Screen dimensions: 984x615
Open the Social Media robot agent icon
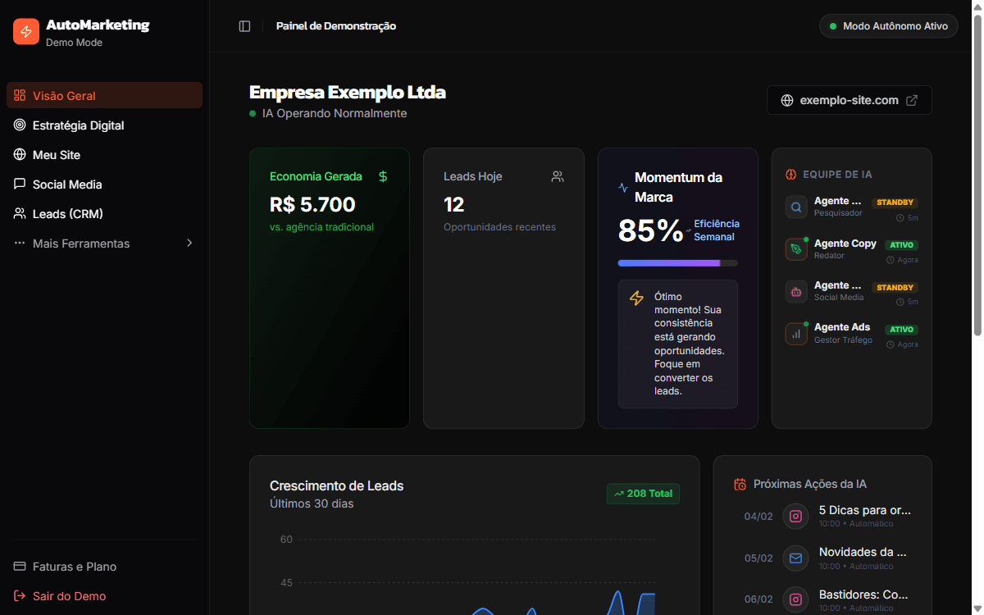coord(795,291)
